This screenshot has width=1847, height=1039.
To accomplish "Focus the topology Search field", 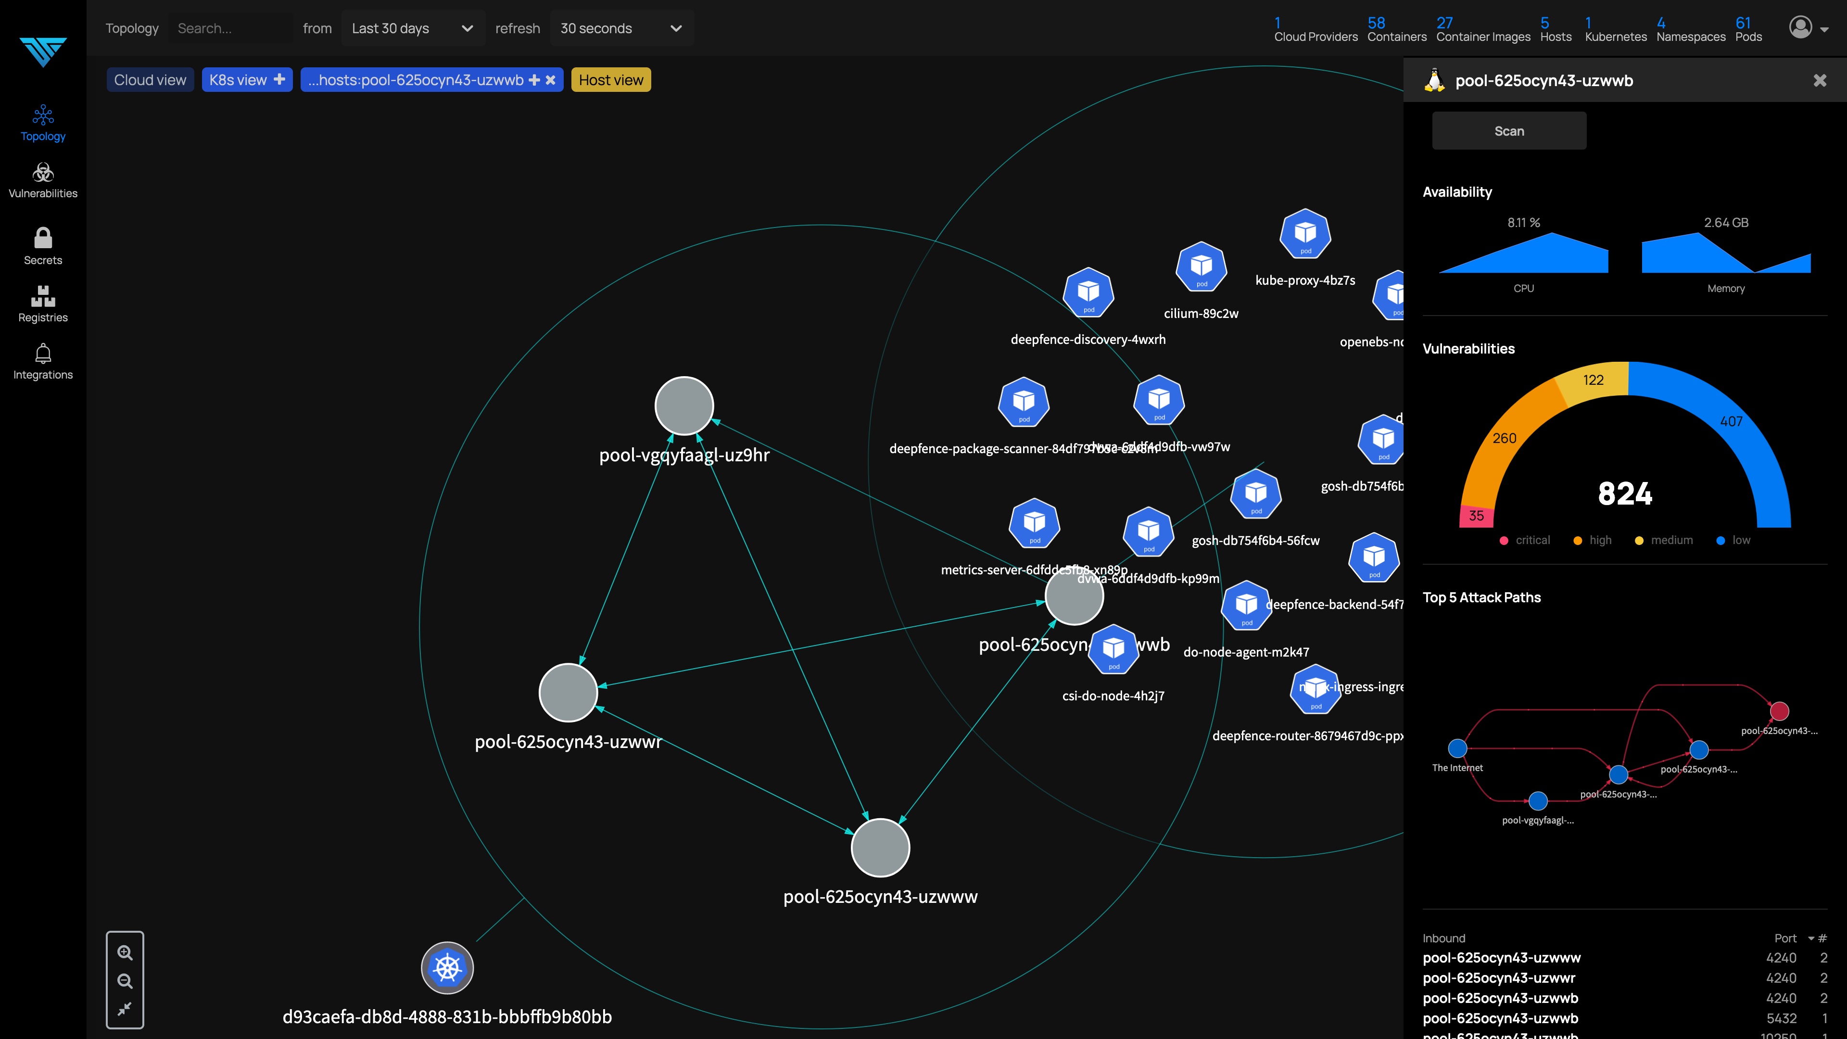I will pos(231,29).
